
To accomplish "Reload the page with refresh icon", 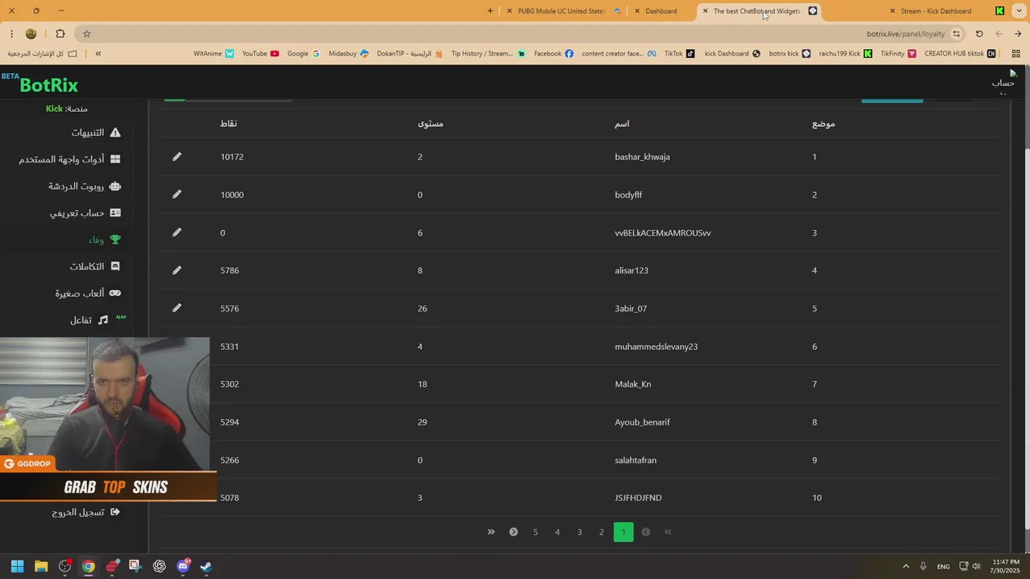I will click(979, 34).
